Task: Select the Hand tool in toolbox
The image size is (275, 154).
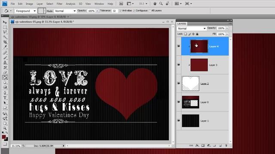Action: (5, 124)
